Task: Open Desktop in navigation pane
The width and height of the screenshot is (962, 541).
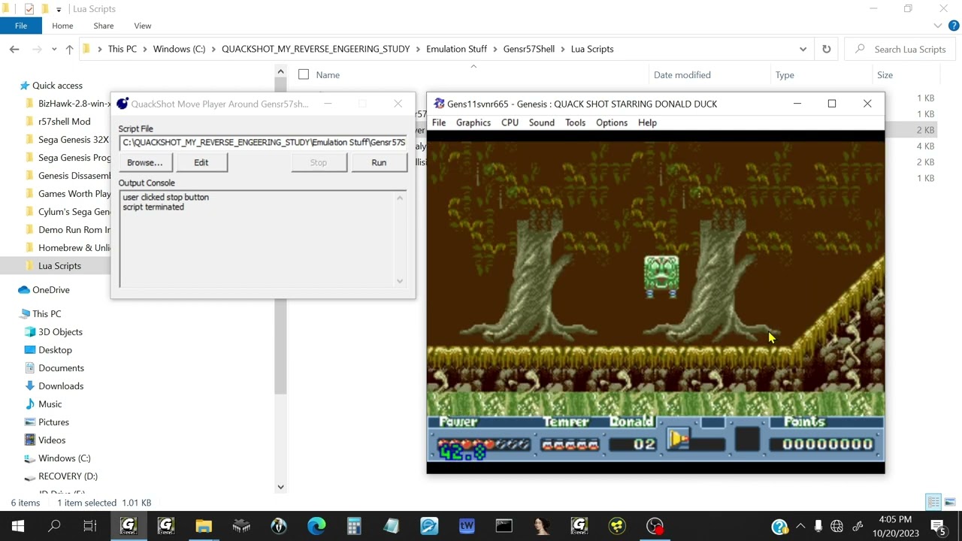Action: click(55, 350)
